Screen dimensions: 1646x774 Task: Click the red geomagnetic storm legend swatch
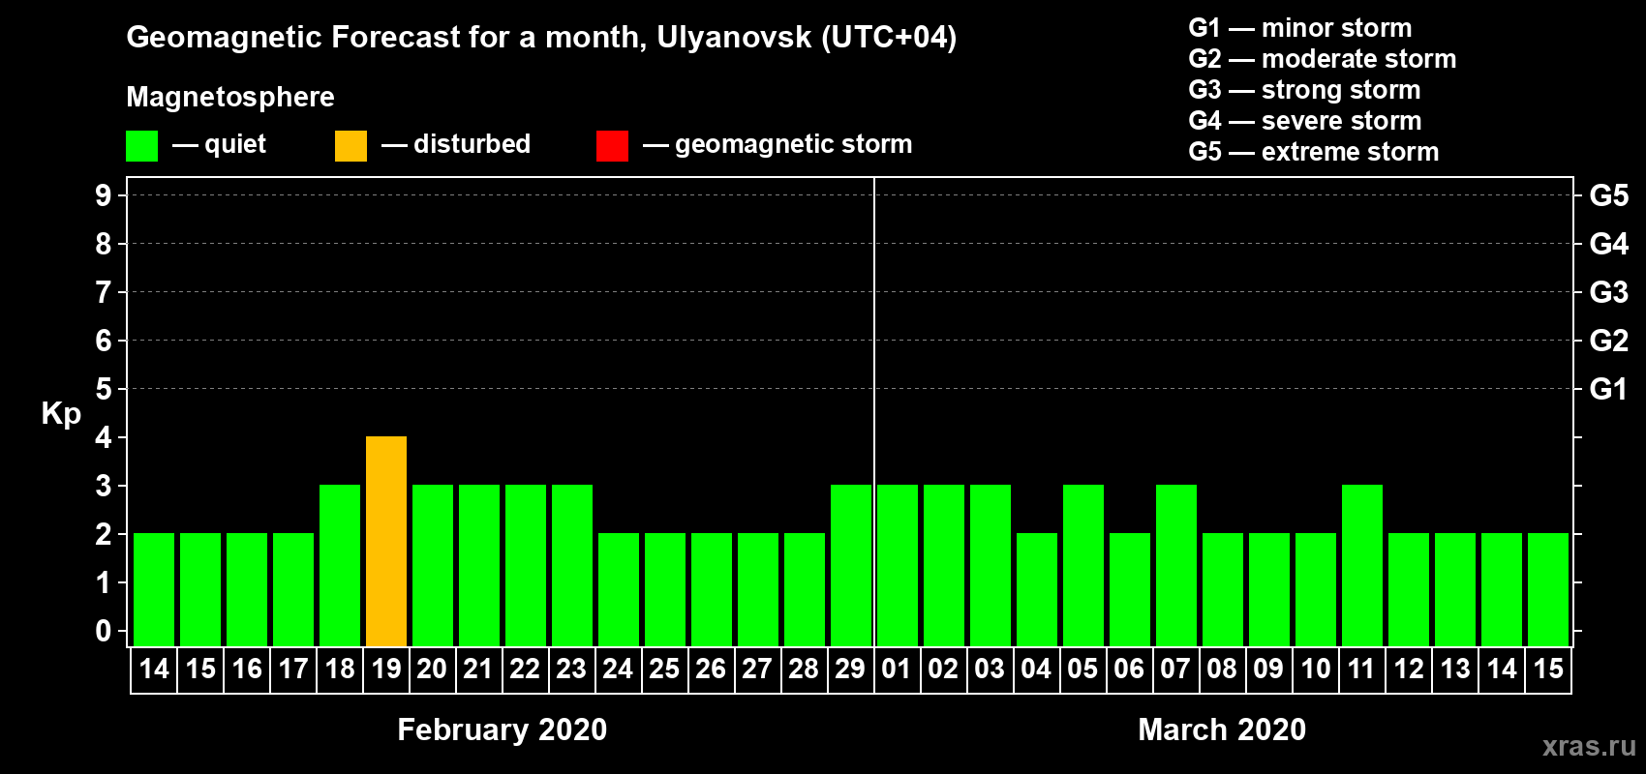(x=612, y=146)
